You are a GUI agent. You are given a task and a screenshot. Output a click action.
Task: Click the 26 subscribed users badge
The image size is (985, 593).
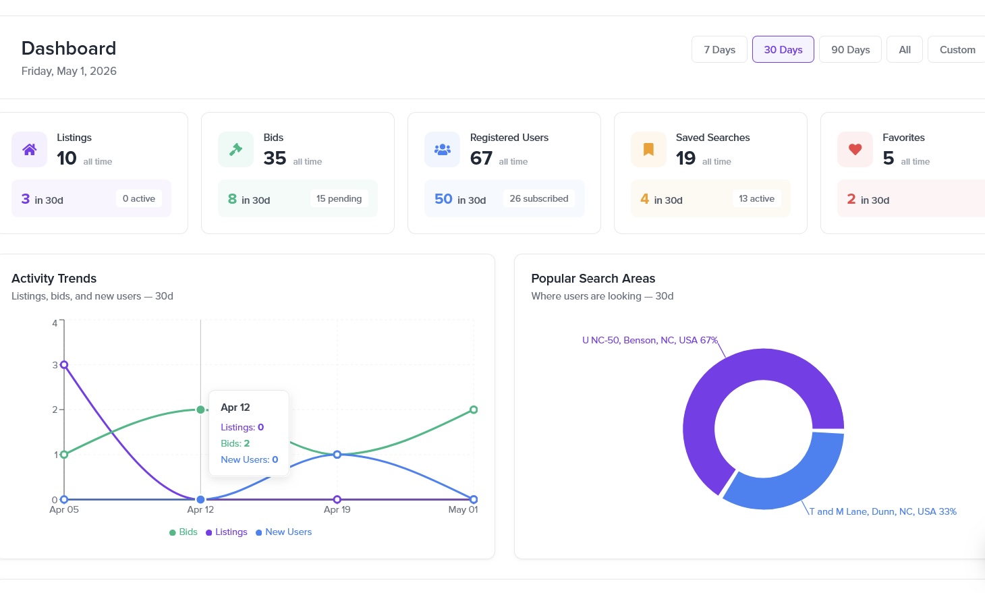(539, 198)
